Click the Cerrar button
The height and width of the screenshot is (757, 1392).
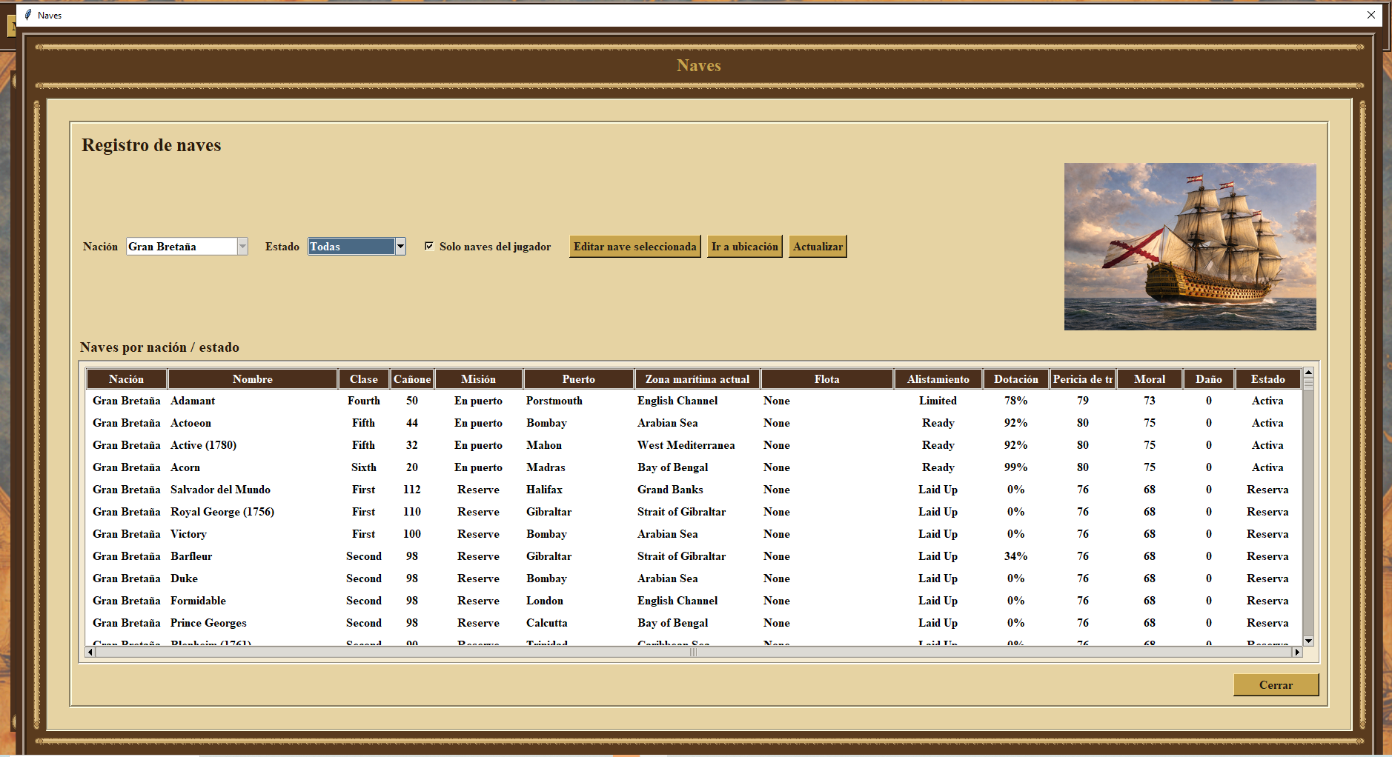point(1276,685)
